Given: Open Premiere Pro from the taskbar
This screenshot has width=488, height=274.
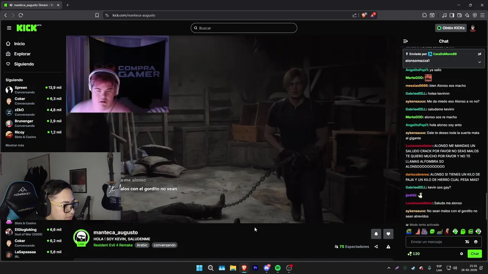Looking at the screenshot, I should coord(255,268).
